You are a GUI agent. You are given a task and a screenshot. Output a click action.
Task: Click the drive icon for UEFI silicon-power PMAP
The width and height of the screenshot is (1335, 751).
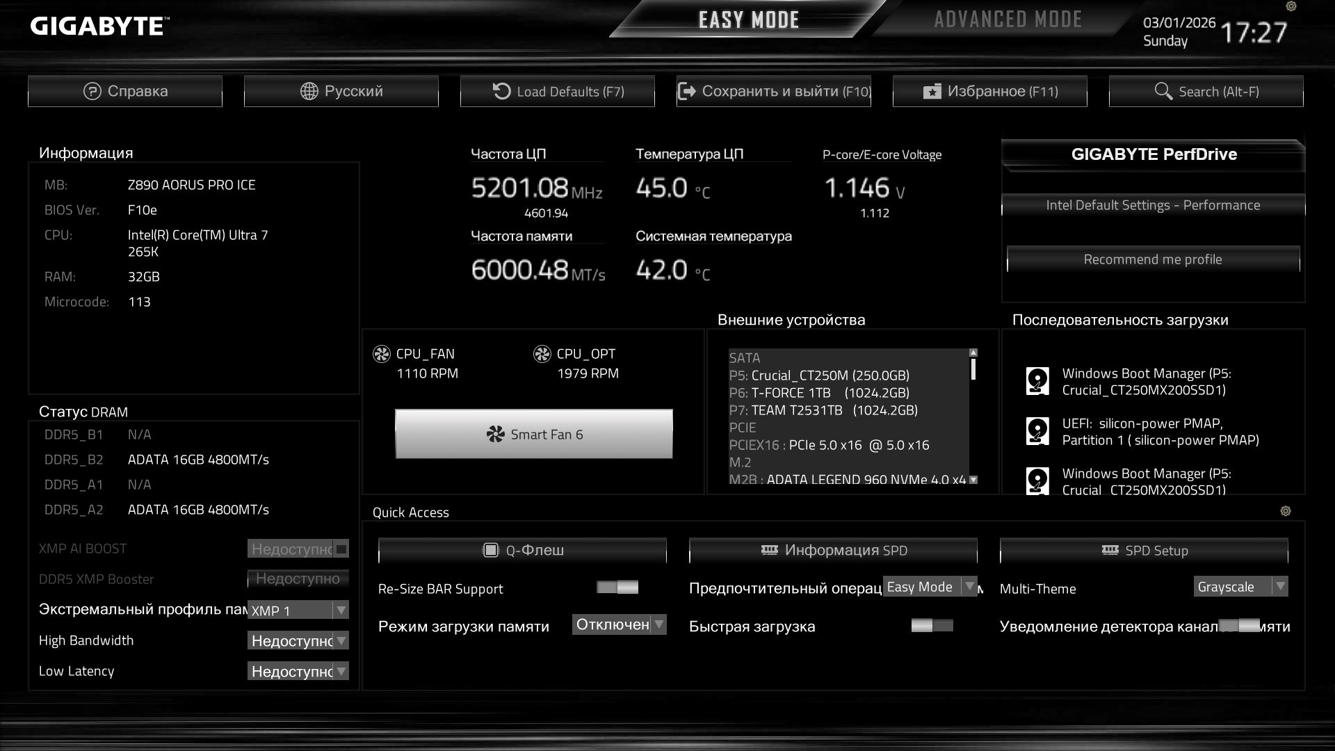[1037, 431]
